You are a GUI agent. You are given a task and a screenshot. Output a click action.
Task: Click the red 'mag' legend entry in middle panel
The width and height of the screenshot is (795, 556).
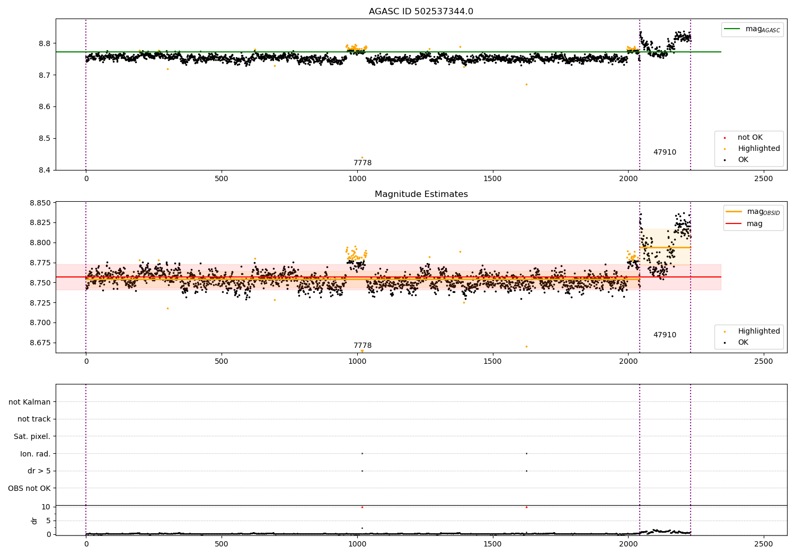tap(745, 223)
